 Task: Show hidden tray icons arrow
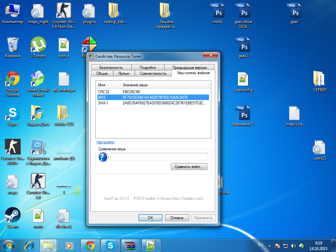[270, 246]
